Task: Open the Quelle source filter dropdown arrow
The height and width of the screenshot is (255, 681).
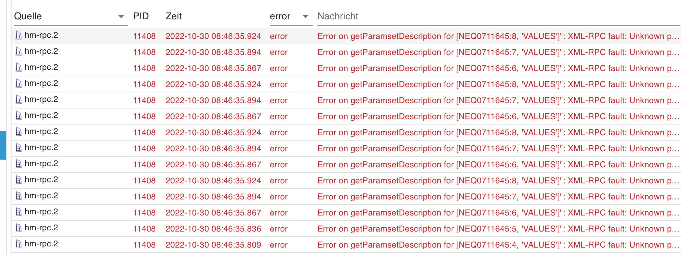Action: 121,17
